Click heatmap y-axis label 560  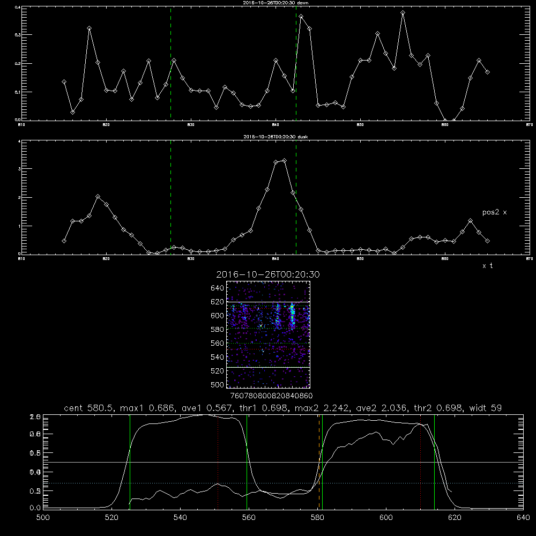218,343
